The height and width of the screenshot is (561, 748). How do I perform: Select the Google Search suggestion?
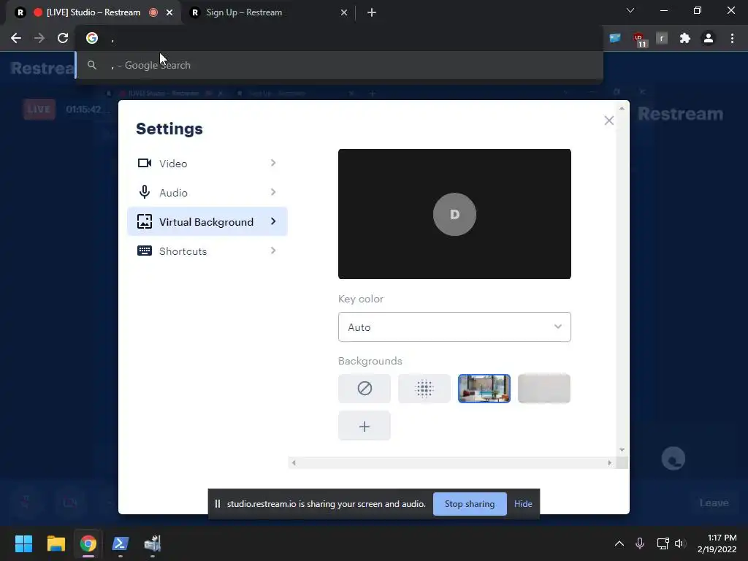click(x=339, y=65)
